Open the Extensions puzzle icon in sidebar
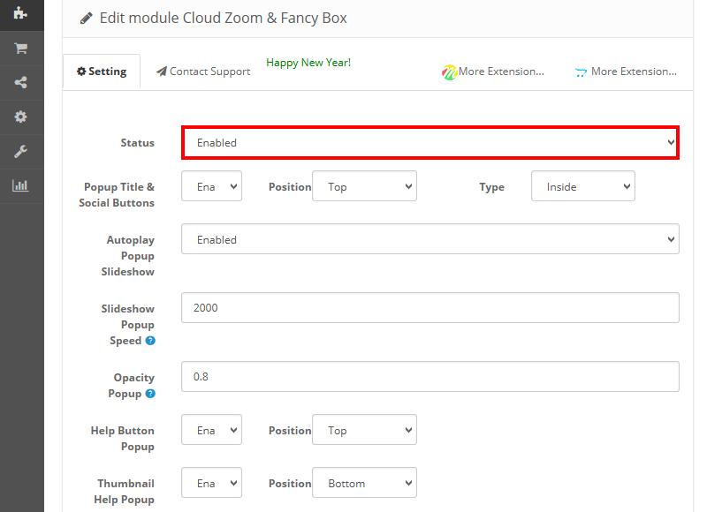 (x=20, y=12)
